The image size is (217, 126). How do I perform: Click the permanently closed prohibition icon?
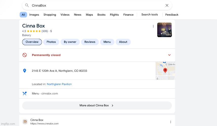pyautogui.click(x=25, y=55)
